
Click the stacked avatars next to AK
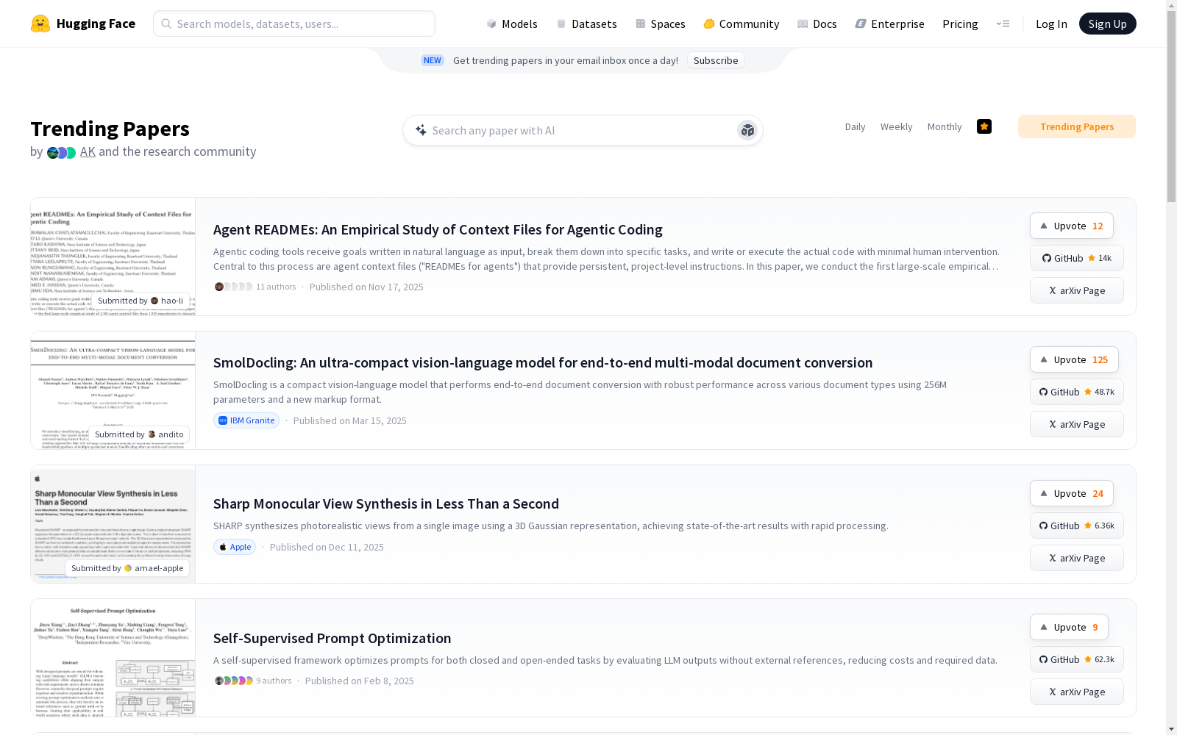click(61, 152)
